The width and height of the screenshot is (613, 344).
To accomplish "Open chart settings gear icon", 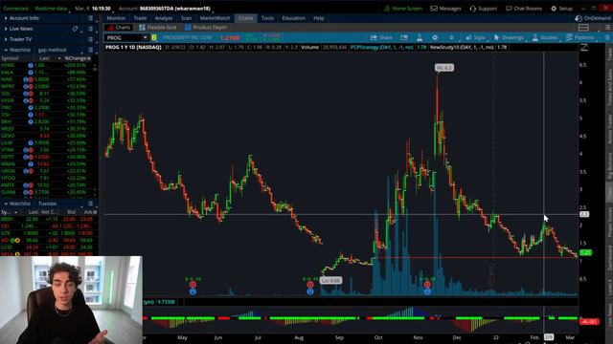I will pyautogui.click(x=435, y=37).
